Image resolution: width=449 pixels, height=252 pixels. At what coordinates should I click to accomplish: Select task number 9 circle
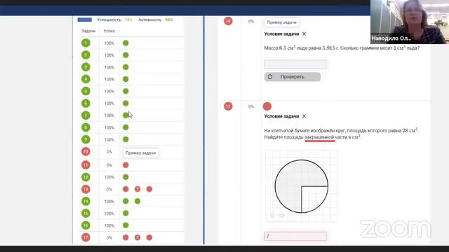86,139
